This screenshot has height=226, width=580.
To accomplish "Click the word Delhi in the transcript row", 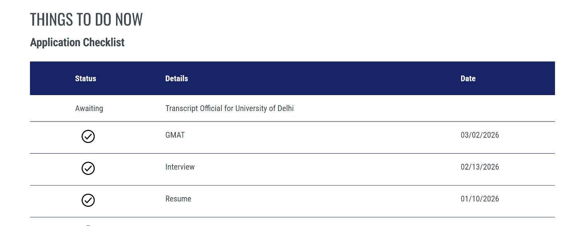I will click(x=286, y=108).
